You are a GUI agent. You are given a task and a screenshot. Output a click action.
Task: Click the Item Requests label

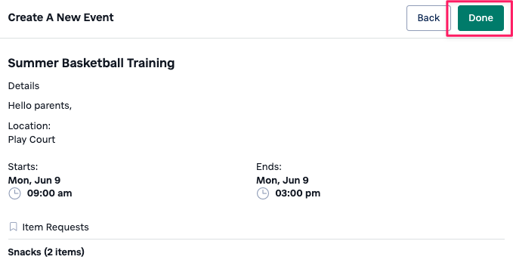tap(55, 227)
